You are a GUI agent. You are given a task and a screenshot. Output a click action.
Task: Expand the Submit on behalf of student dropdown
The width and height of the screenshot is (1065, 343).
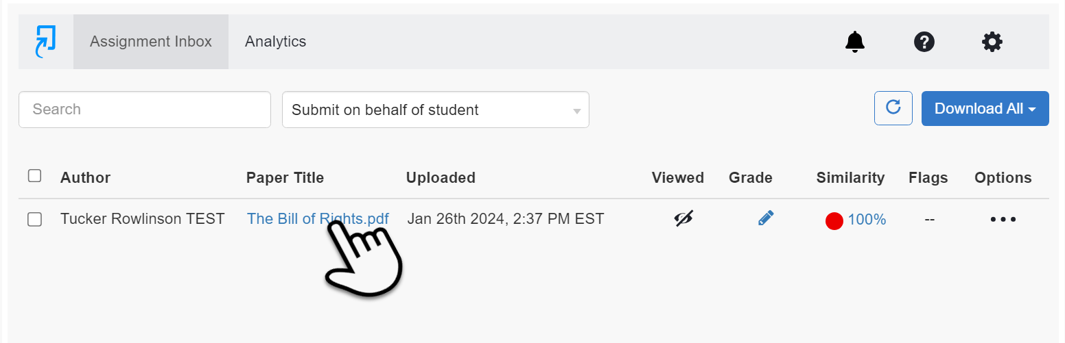436,110
